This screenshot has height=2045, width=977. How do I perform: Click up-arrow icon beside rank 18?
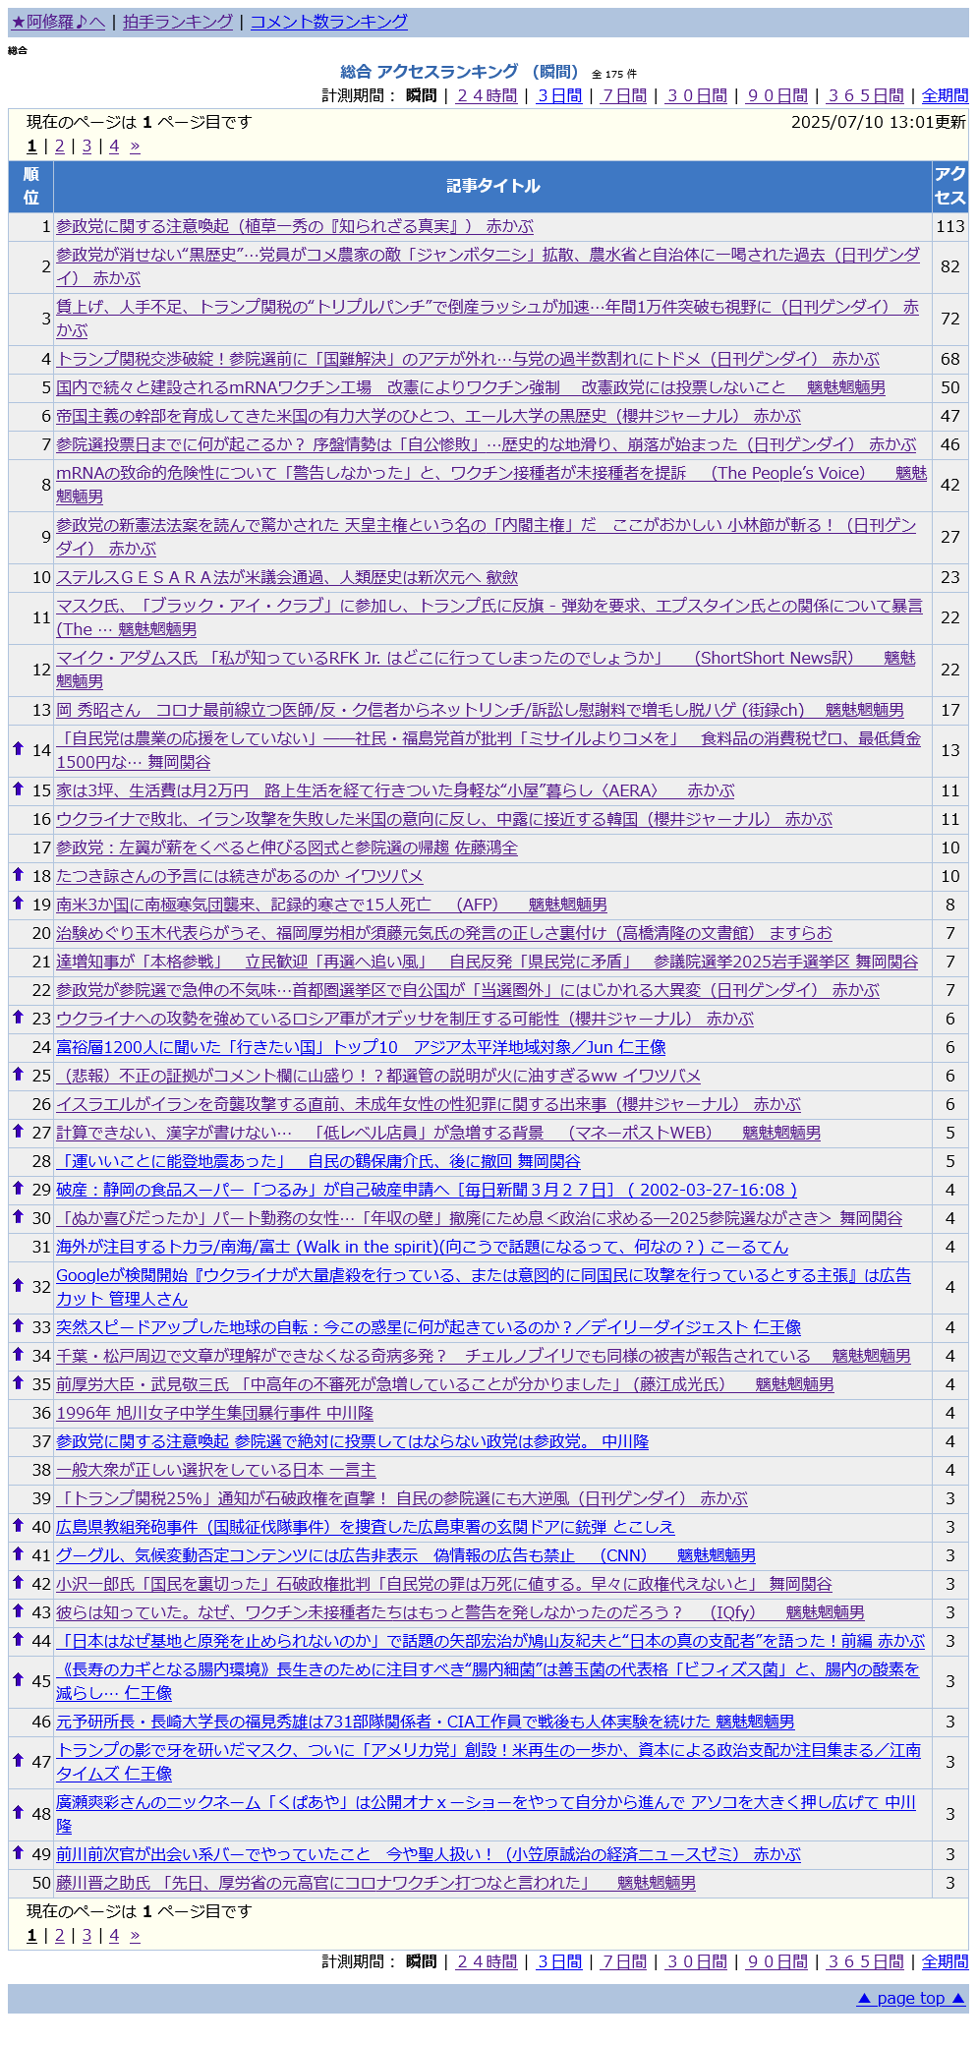pos(18,874)
